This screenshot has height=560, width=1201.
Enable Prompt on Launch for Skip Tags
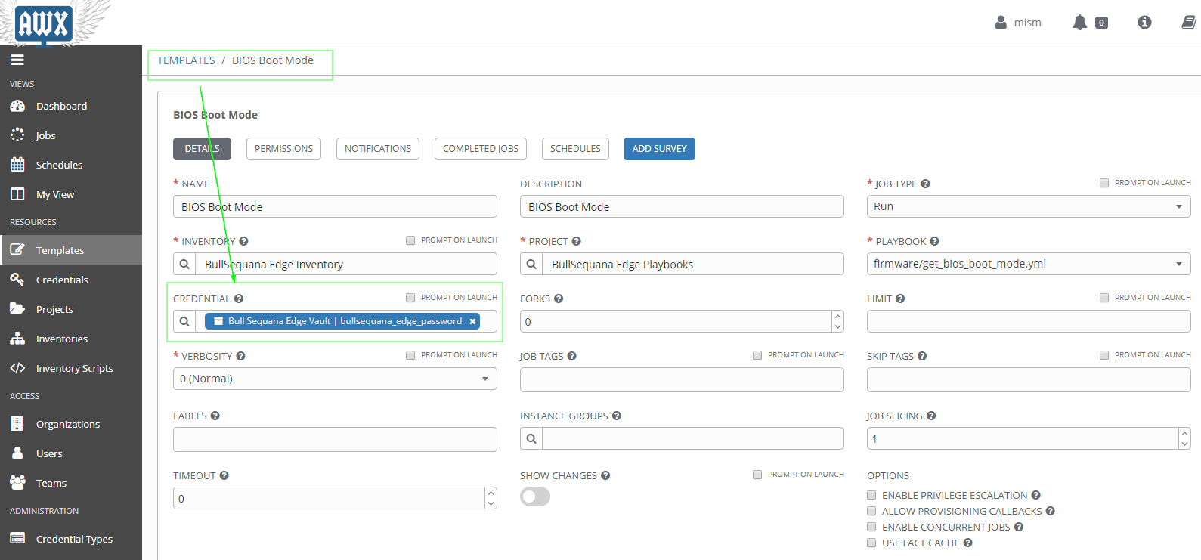[1104, 355]
